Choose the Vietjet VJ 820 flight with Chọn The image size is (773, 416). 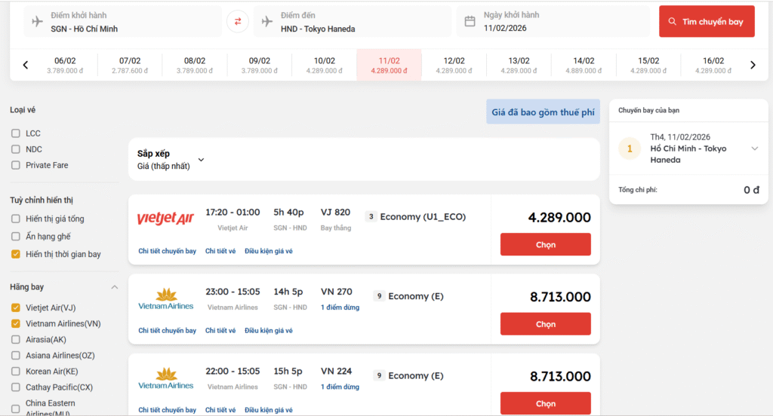pos(545,245)
